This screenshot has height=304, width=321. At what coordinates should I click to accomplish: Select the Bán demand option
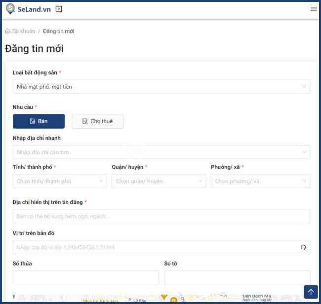tap(39, 121)
